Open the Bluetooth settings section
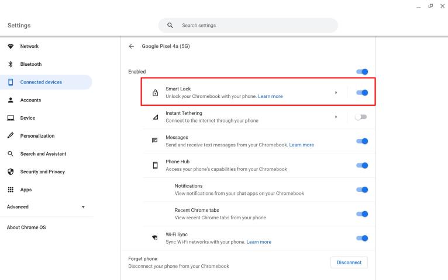The width and height of the screenshot is (448, 280). coord(46,64)
